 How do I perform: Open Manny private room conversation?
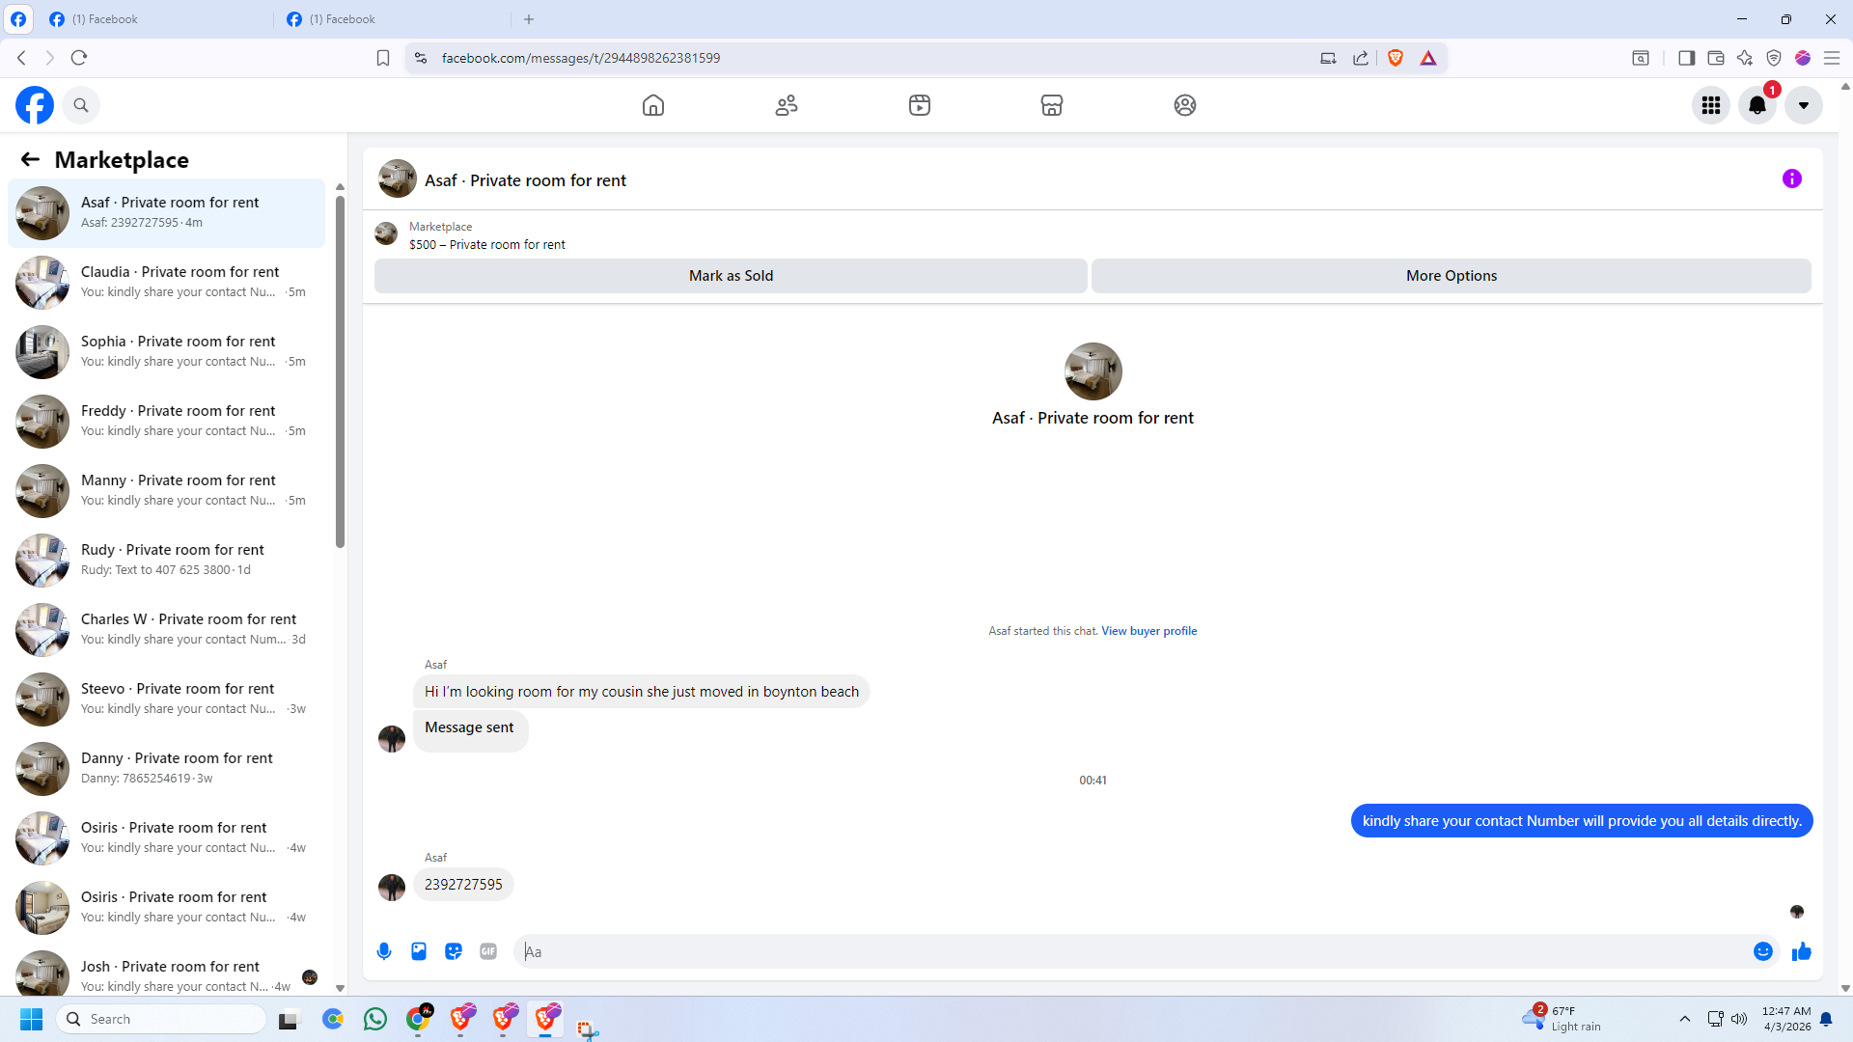(166, 491)
